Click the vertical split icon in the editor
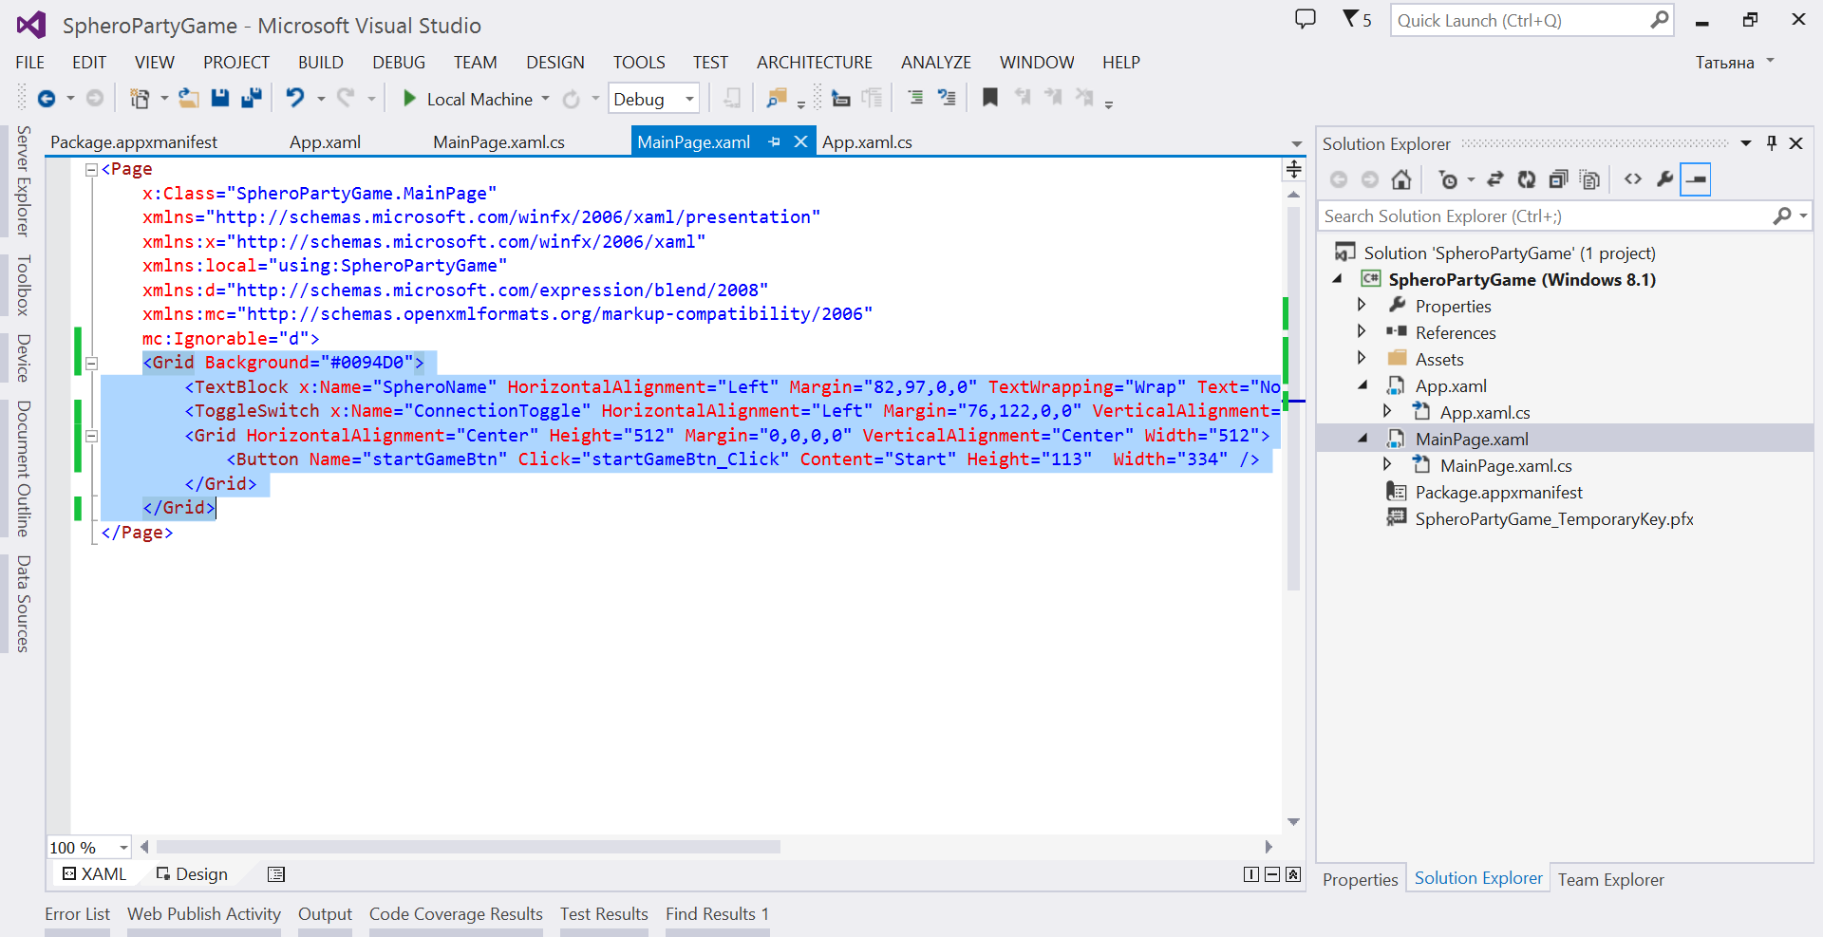 (x=1251, y=874)
